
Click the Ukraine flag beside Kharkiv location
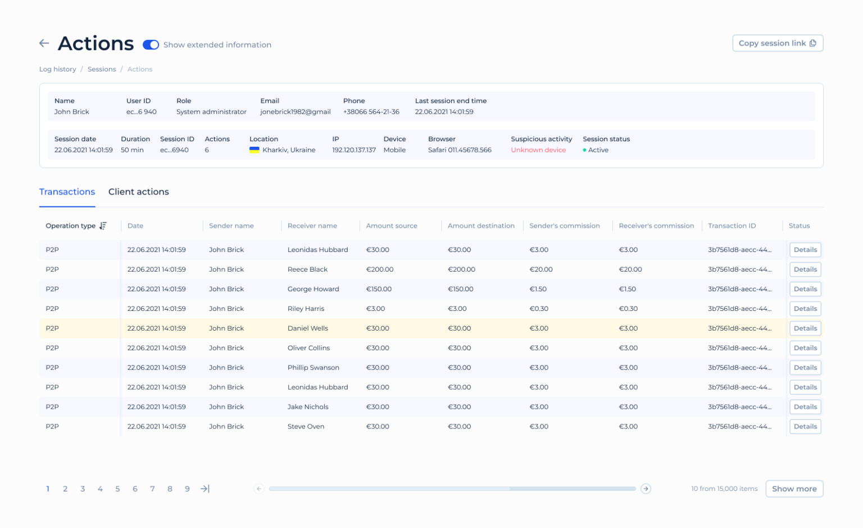[253, 149]
